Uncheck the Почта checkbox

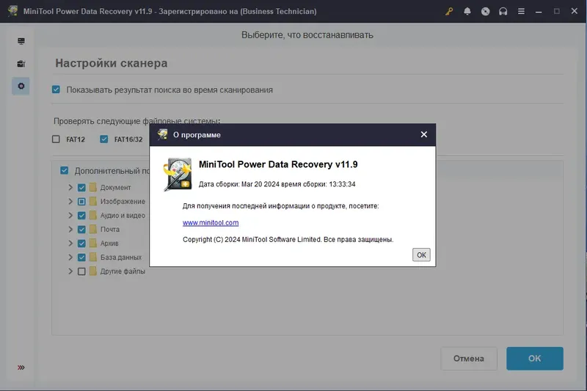[x=81, y=230]
